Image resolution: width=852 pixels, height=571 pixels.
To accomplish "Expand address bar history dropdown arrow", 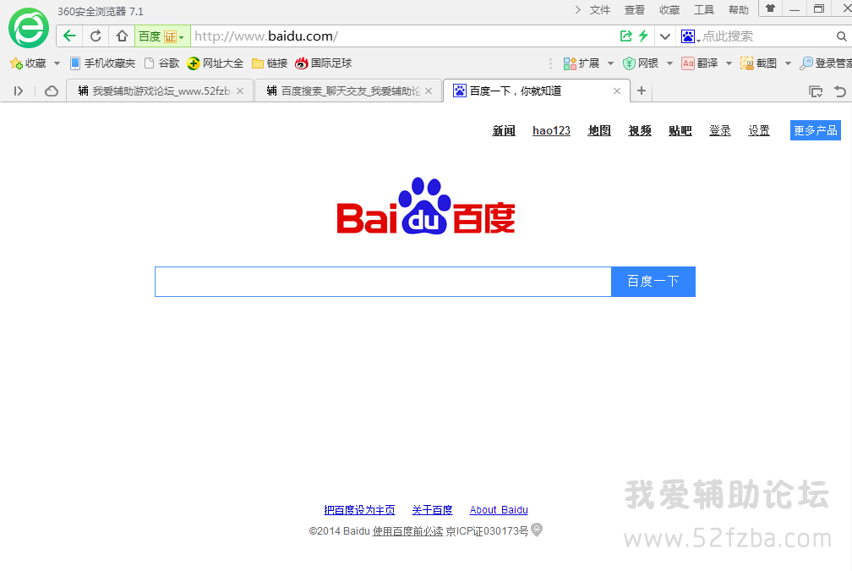I will (665, 36).
